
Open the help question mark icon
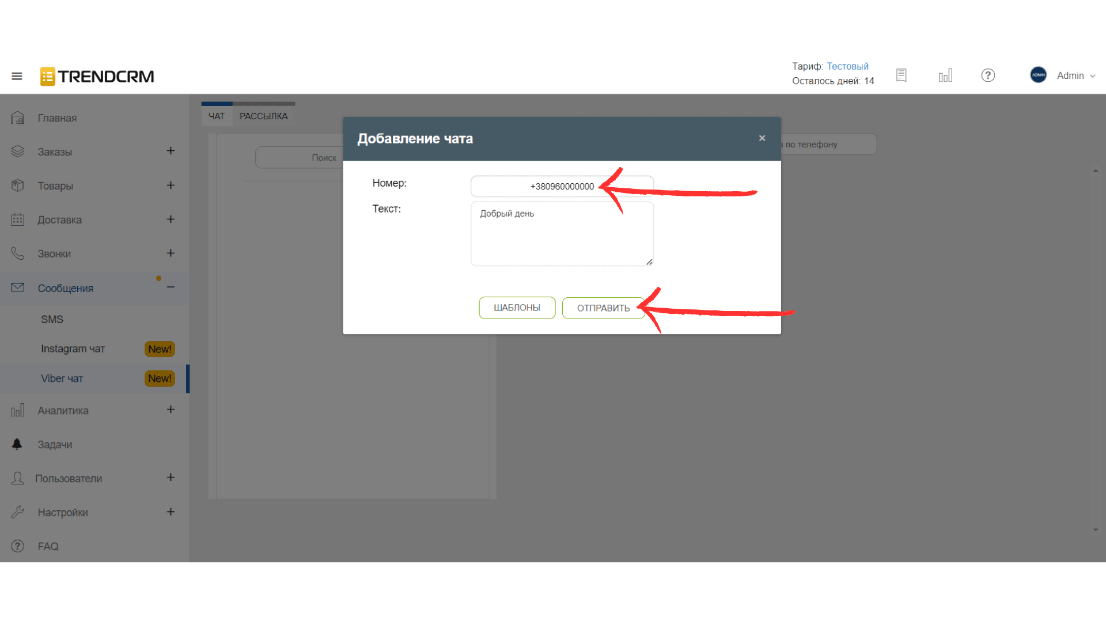(988, 75)
